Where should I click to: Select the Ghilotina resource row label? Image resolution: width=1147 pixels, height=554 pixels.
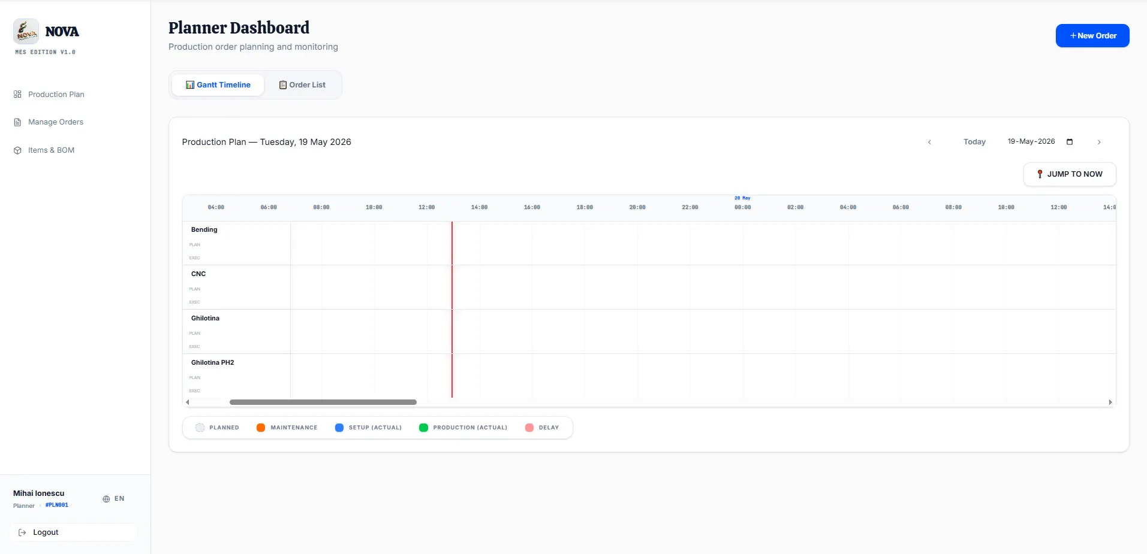coord(205,318)
